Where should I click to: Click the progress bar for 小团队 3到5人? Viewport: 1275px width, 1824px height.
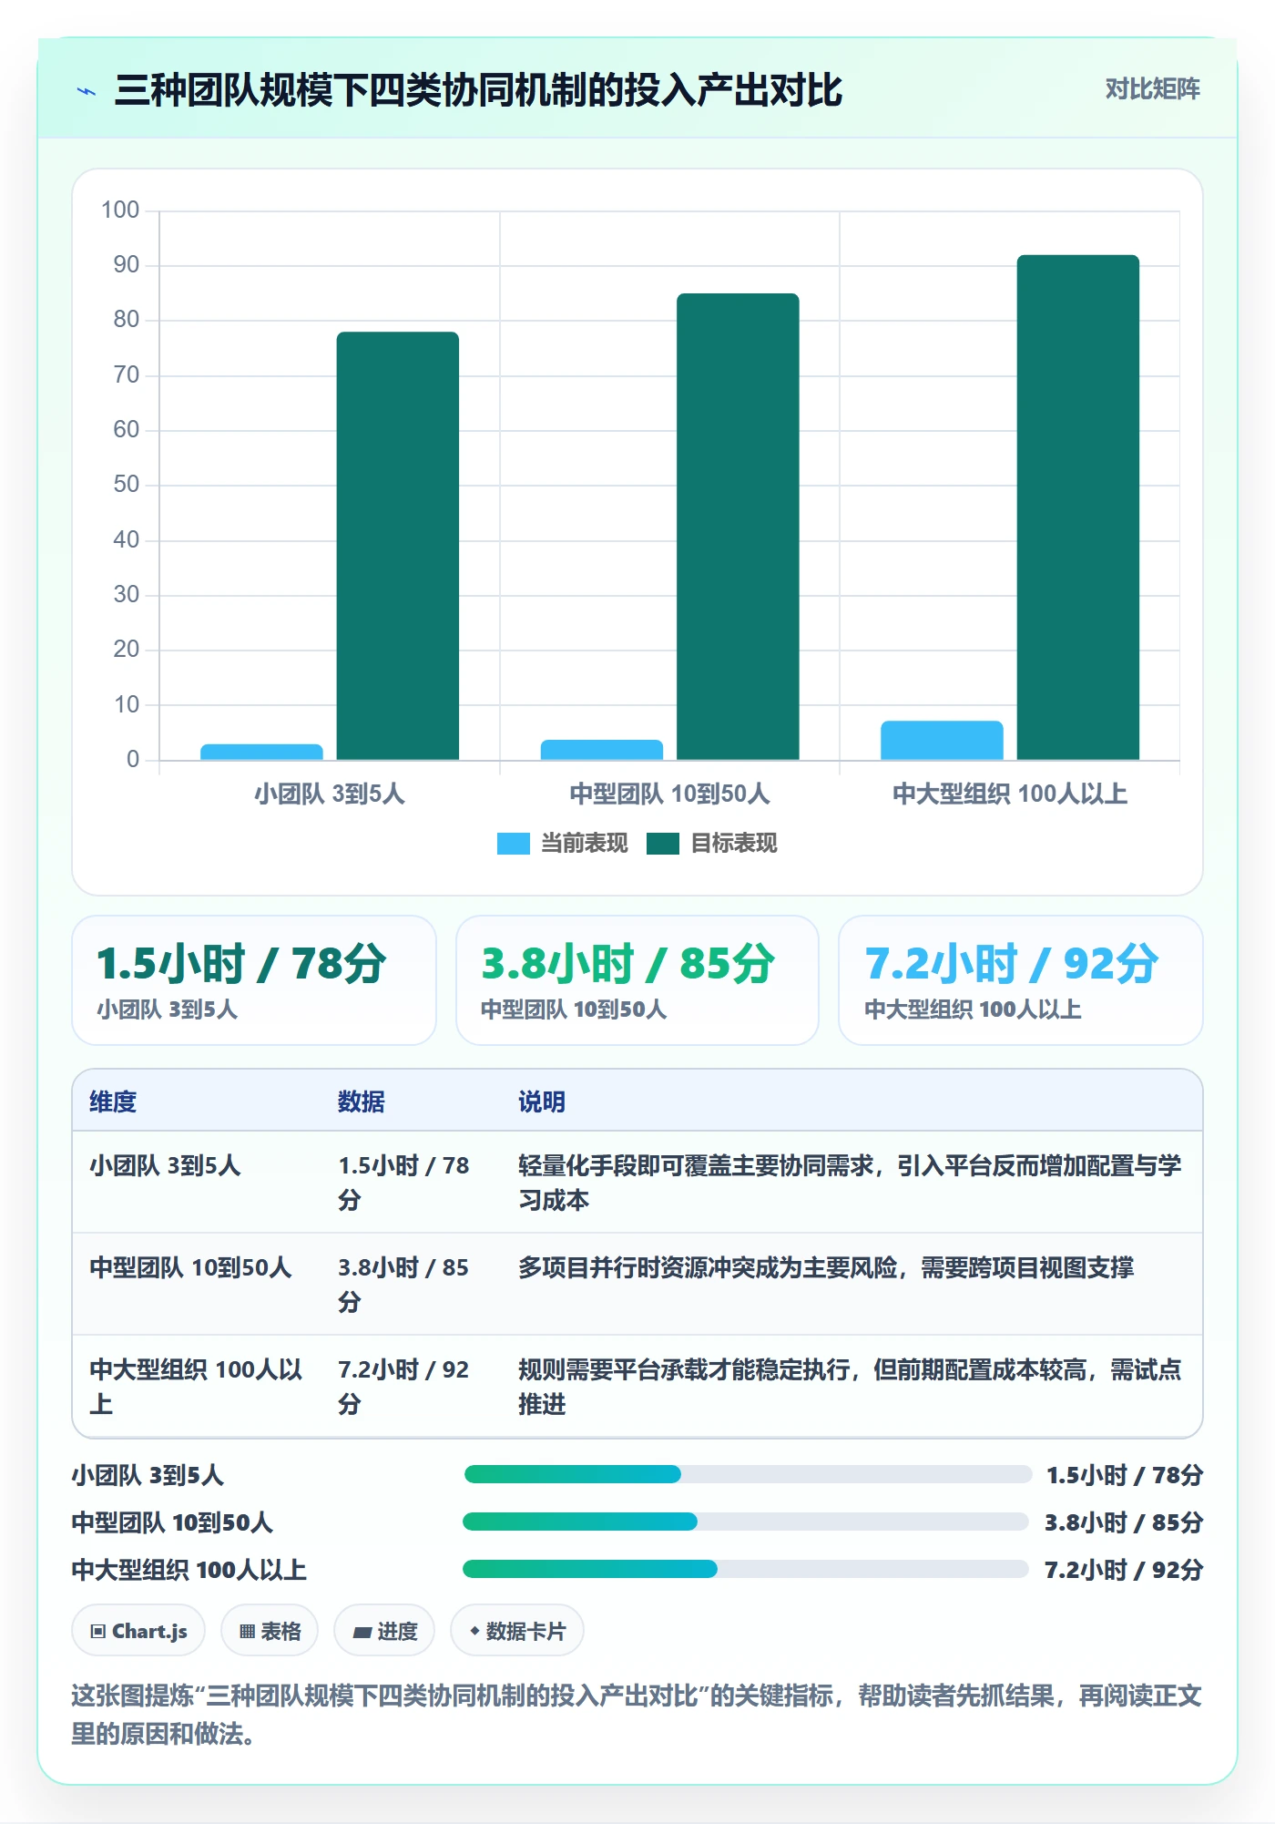point(747,1474)
